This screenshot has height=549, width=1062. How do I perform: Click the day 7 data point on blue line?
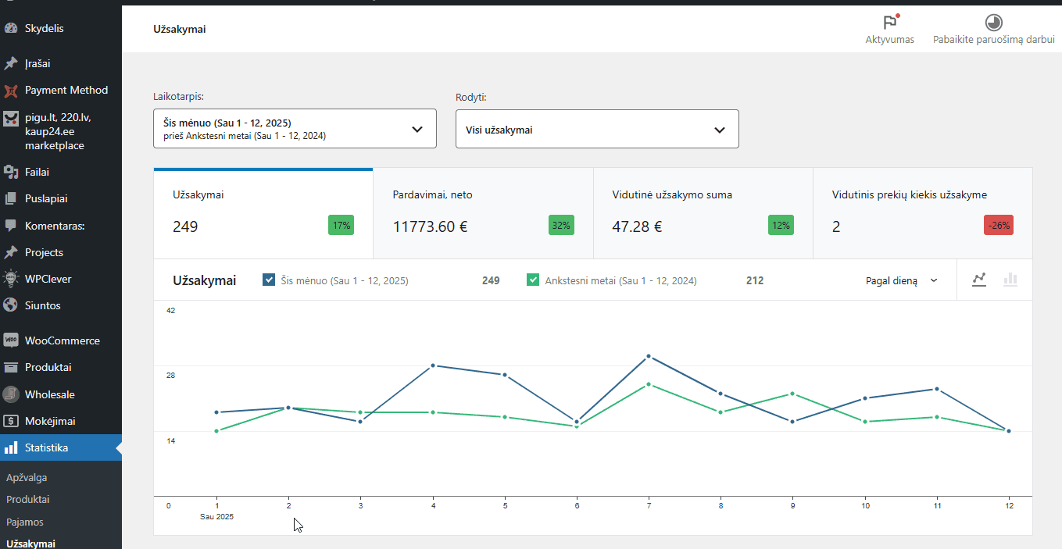click(649, 357)
